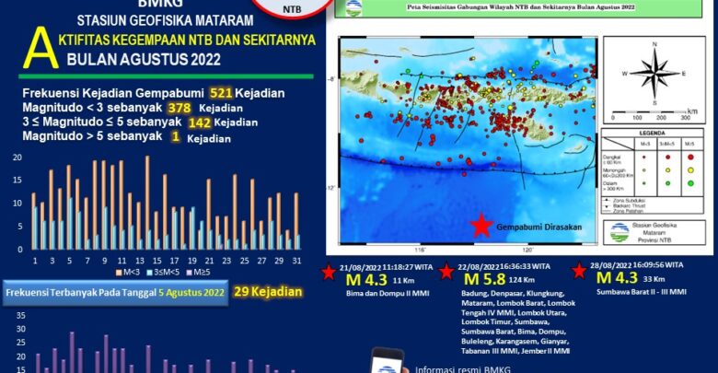This screenshot has height=373, width=718.
Task: Click the yellow 1 count for Magnitudo > 5
Action: (176, 137)
